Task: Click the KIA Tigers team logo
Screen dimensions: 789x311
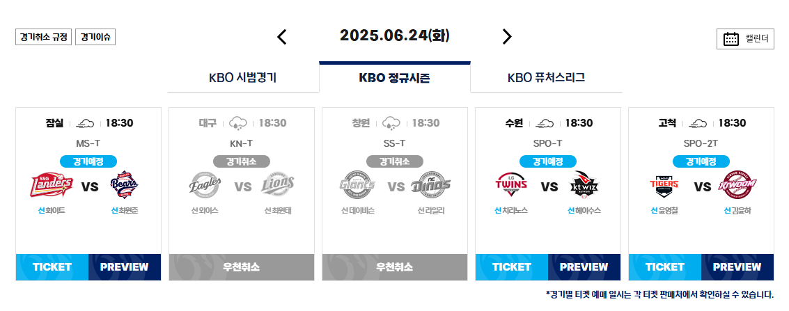Action: tap(664, 185)
